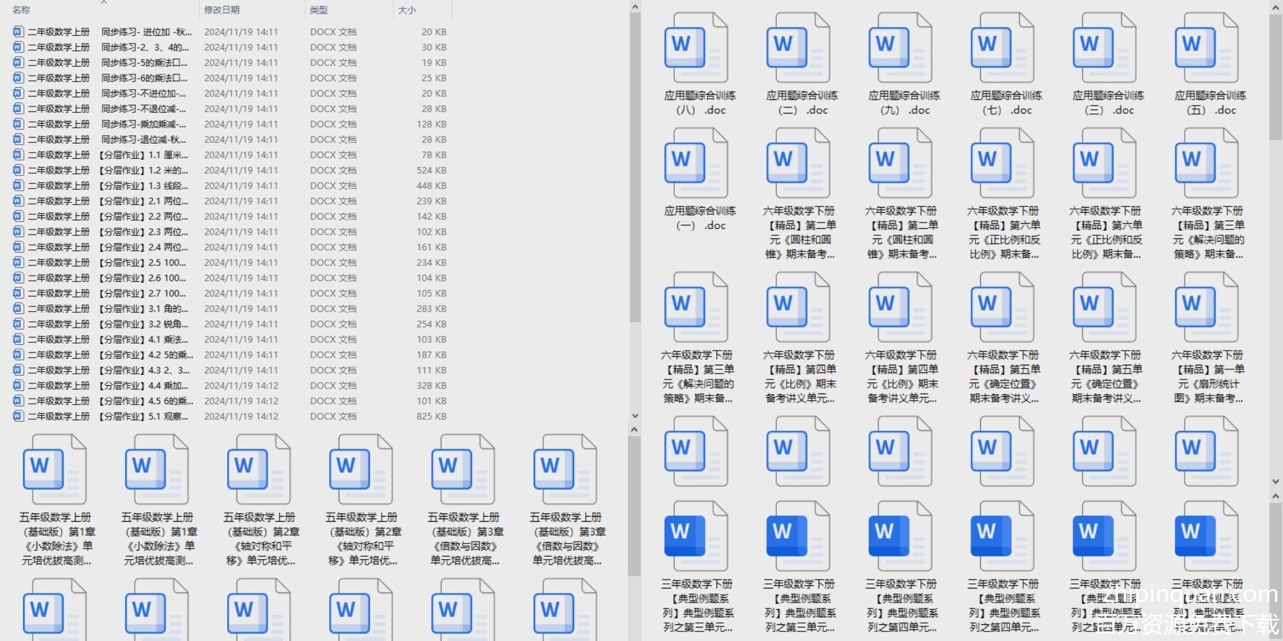1283x641 pixels.
Task: Click 应用题综合训练（九）.doc Word icon
Action: click(900, 49)
